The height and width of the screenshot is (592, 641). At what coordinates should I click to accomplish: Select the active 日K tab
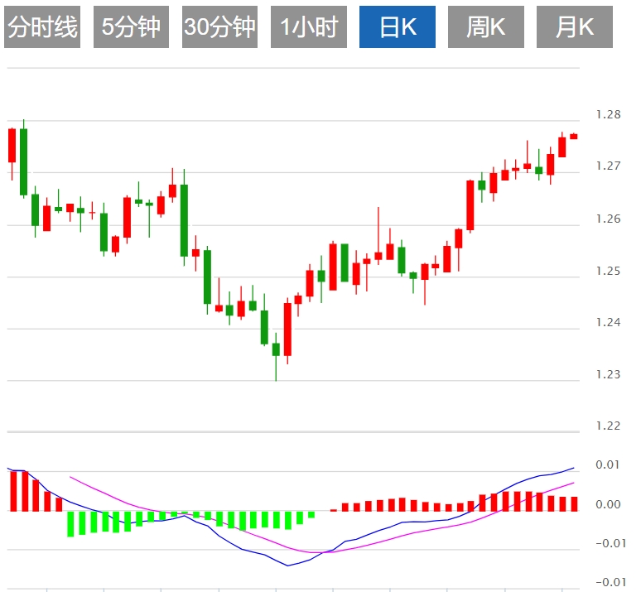398,27
